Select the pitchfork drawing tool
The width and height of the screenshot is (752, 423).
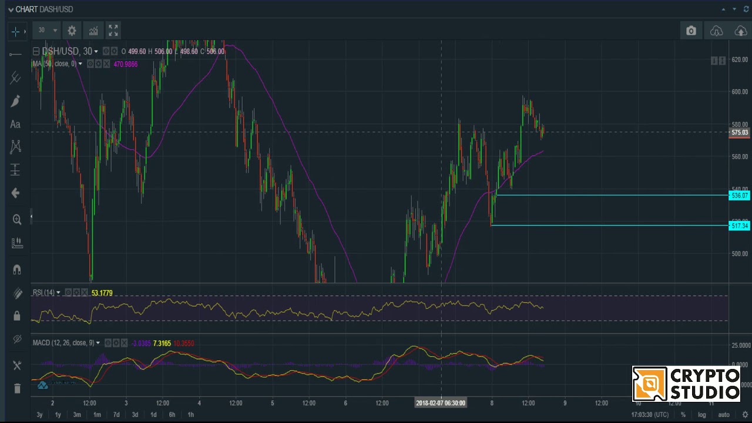[16, 78]
